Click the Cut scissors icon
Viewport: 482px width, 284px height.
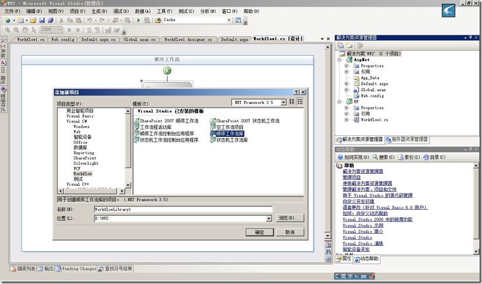click(x=61, y=20)
